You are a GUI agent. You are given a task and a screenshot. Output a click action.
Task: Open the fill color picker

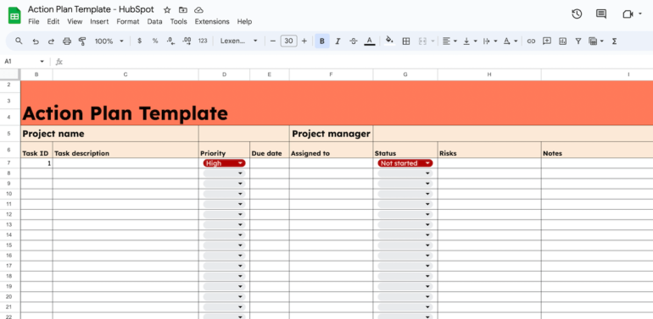coord(390,41)
